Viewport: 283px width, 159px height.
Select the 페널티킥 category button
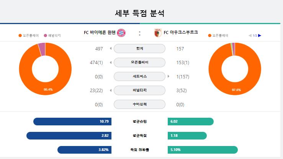pyautogui.click(x=139, y=90)
